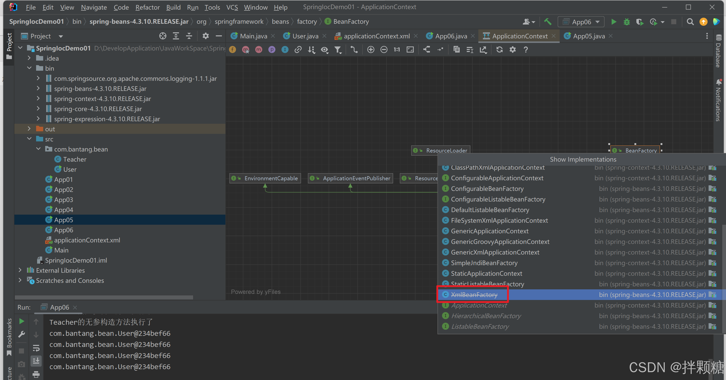Click the Build hammer icon
726x380 pixels.
(548, 22)
